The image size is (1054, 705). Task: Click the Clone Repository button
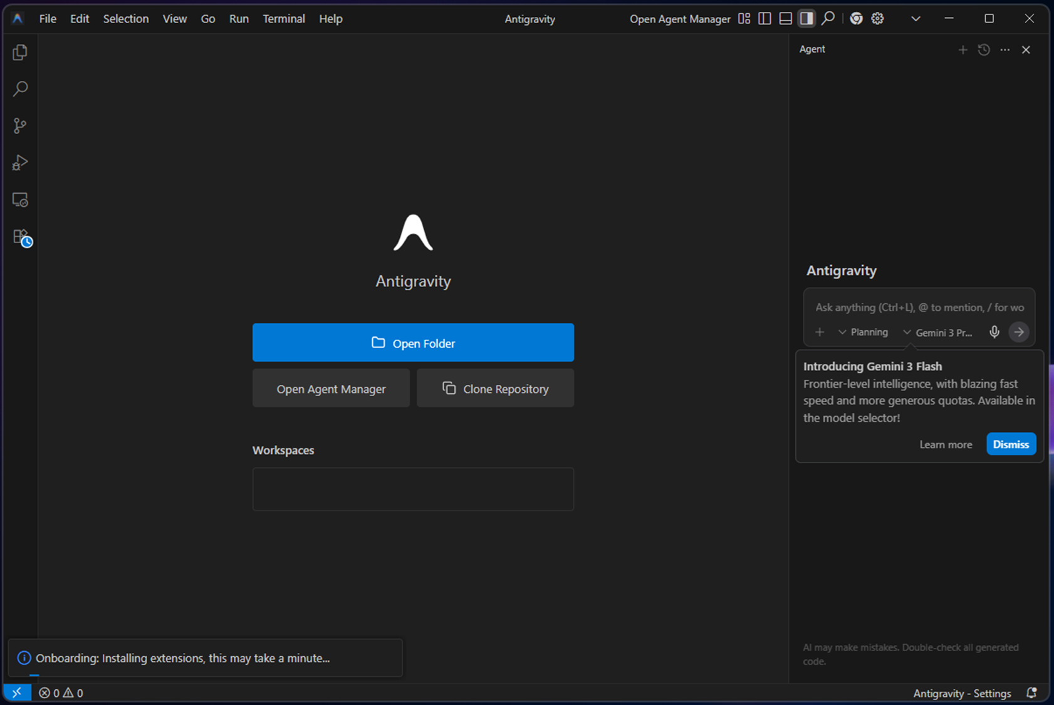(495, 389)
